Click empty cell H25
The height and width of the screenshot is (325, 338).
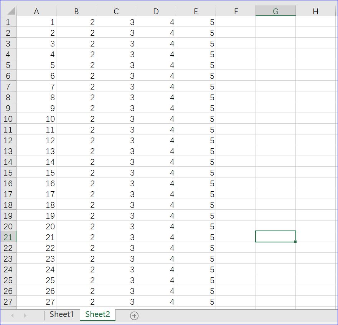tap(315, 280)
